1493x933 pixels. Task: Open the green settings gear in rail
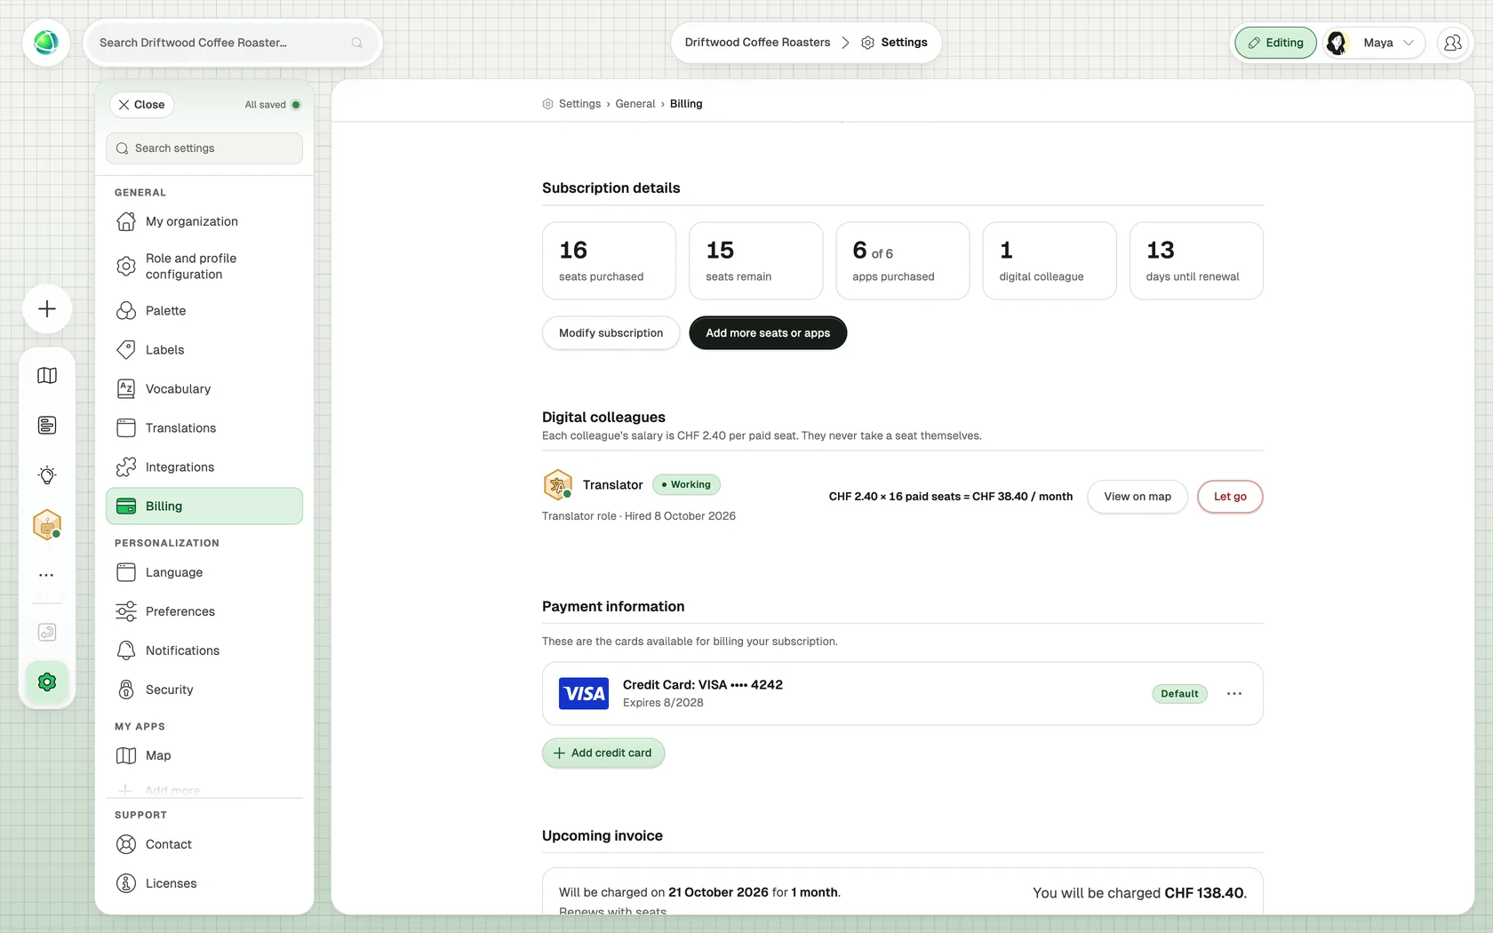coord(47,682)
